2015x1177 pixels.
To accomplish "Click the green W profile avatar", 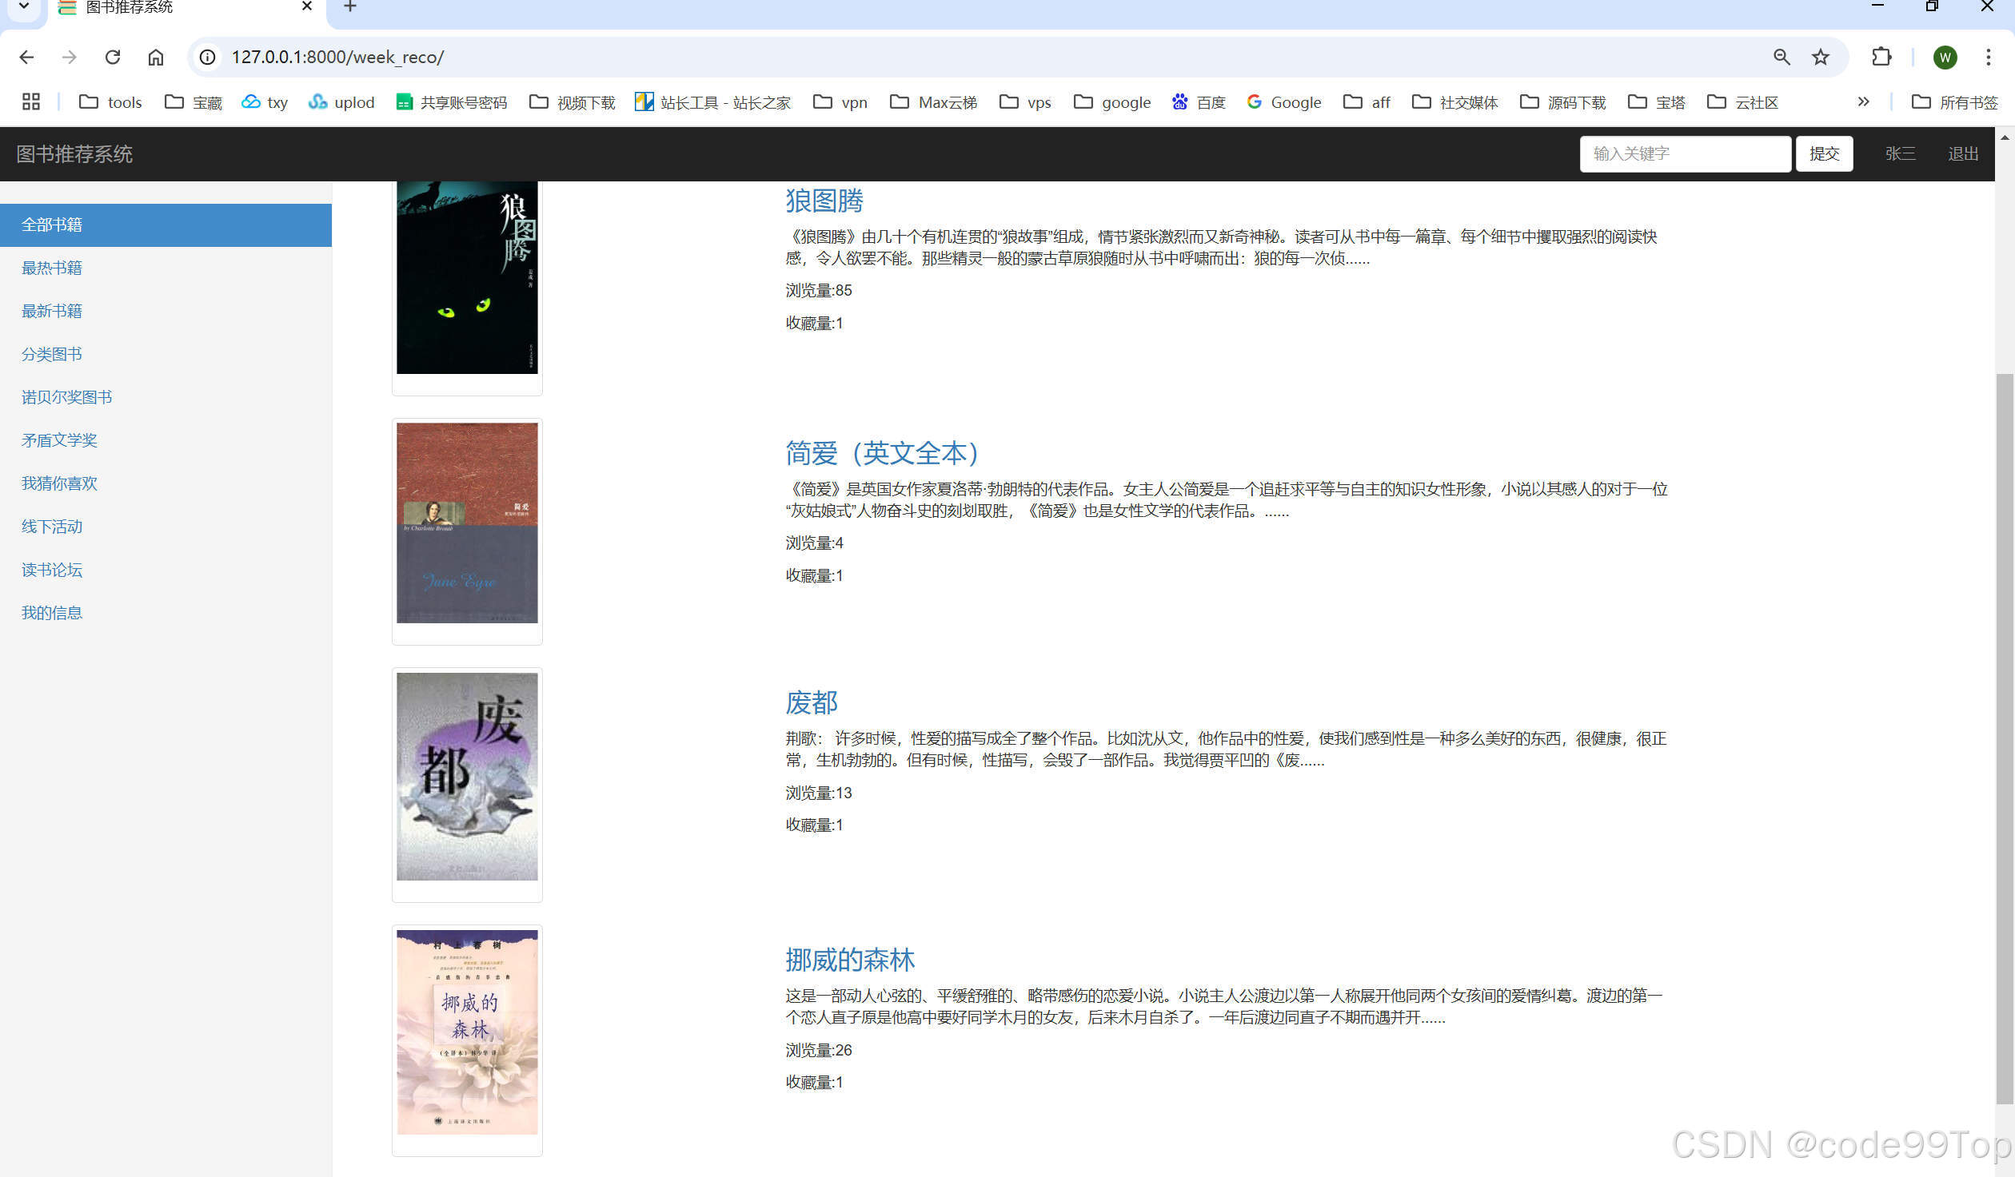I will (x=1945, y=57).
